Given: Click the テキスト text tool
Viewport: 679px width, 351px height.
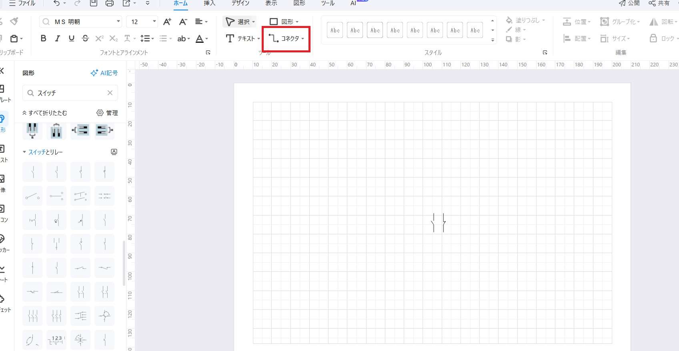Looking at the screenshot, I should tap(242, 38).
